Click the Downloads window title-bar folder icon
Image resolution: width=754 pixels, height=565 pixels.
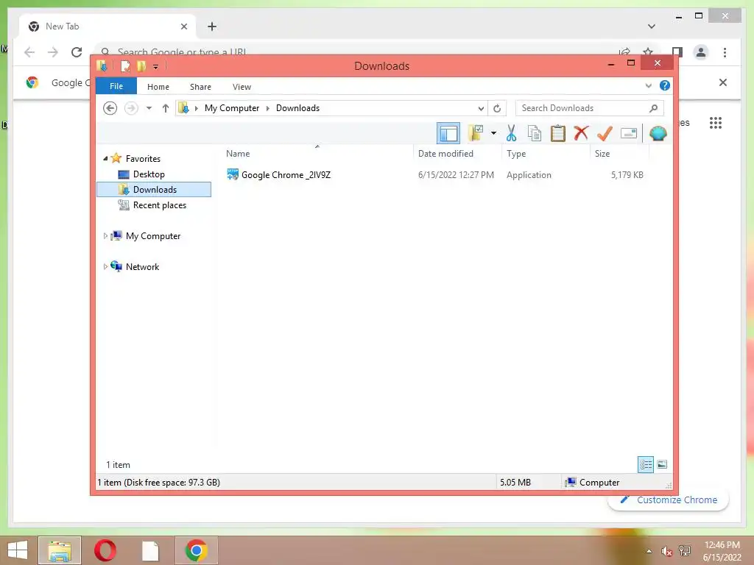coord(102,65)
